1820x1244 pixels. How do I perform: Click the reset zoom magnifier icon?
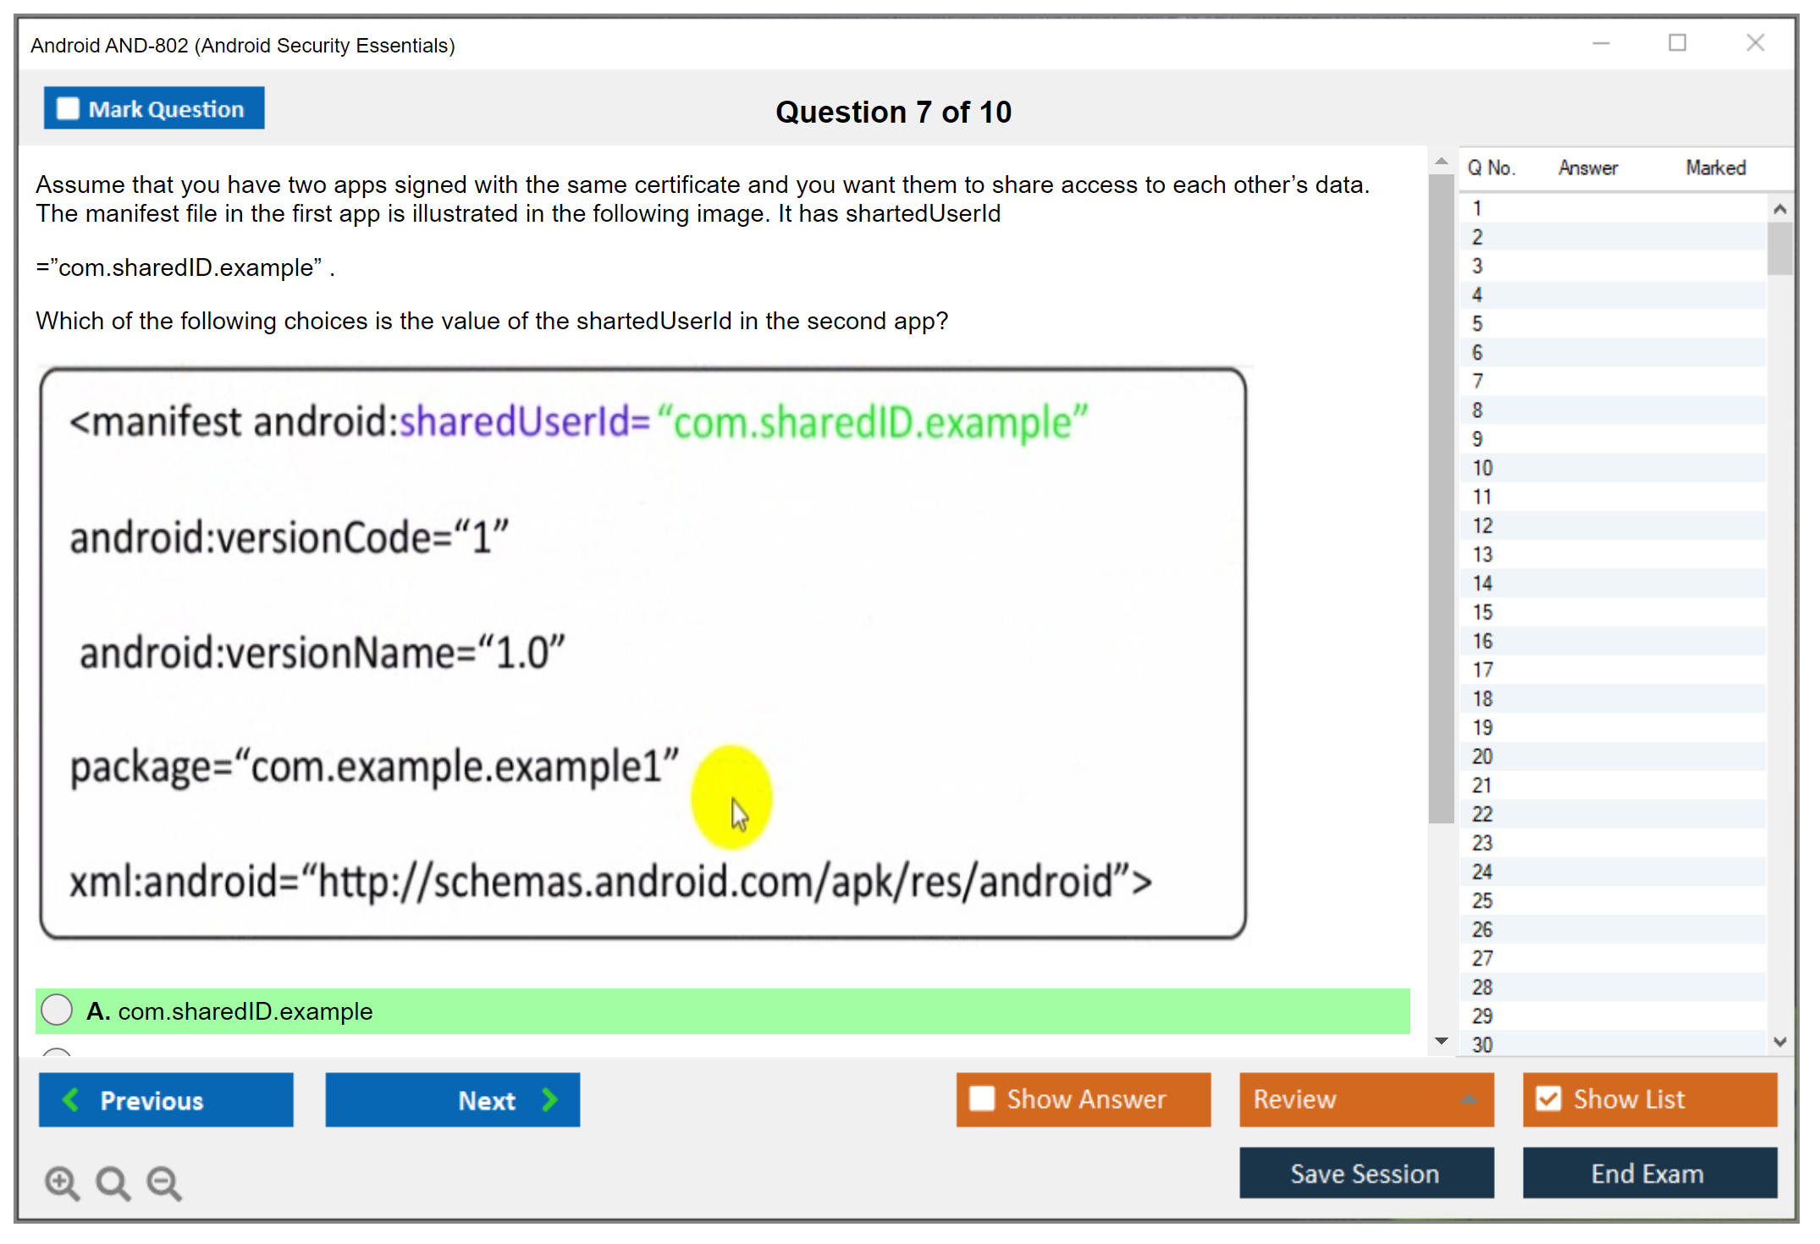(113, 1182)
